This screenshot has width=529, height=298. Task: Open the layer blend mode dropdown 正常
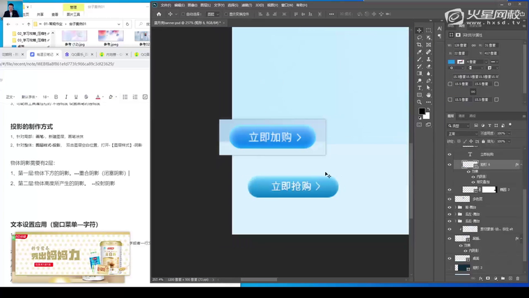[x=462, y=133]
